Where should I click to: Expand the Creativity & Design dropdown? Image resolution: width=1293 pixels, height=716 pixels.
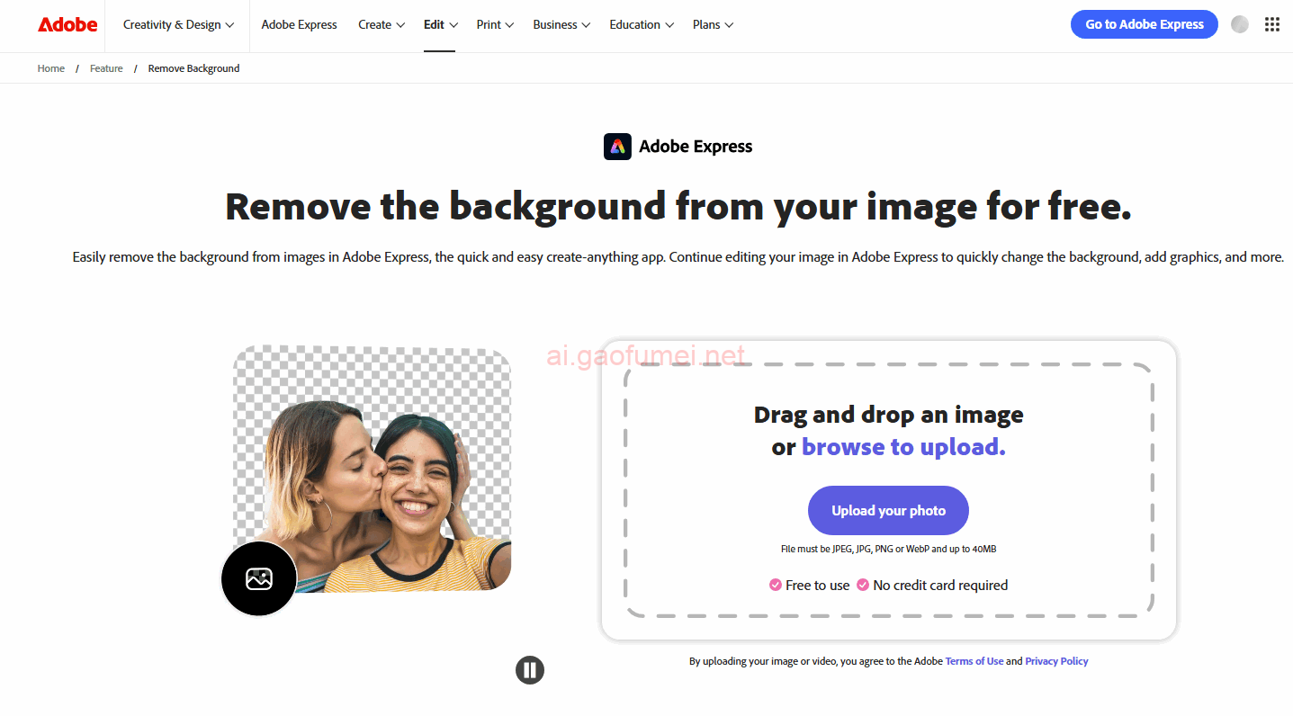[x=178, y=25]
